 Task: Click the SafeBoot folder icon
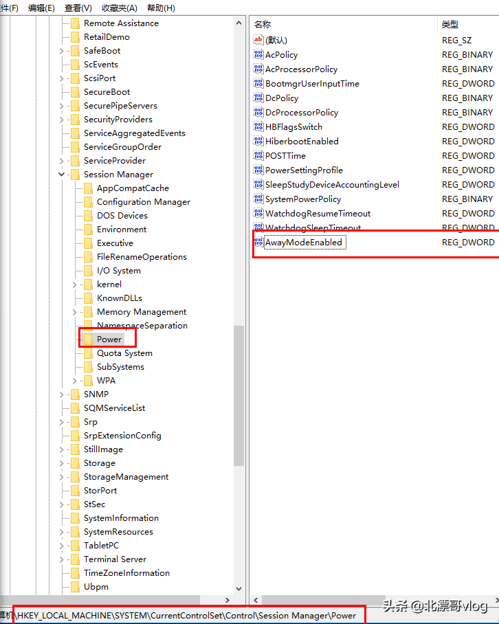point(75,51)
